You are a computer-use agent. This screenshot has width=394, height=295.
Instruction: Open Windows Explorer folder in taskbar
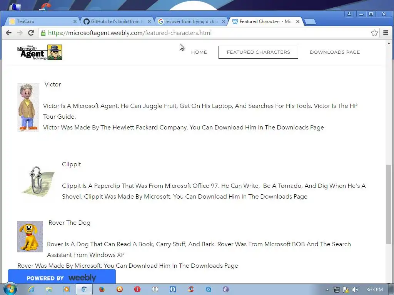coord(49,290)
